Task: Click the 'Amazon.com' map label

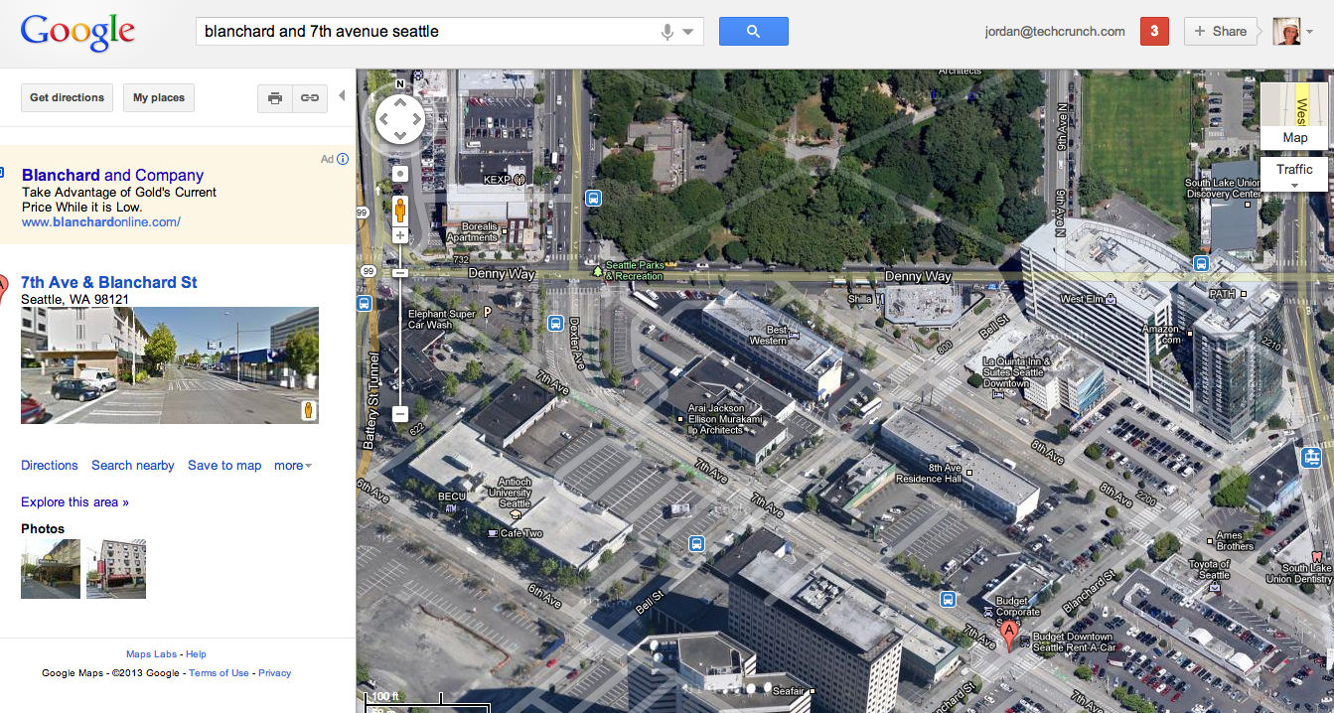Action: coord(1160,334)
